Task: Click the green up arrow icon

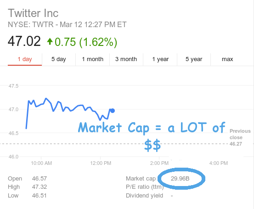Action: 50,41
